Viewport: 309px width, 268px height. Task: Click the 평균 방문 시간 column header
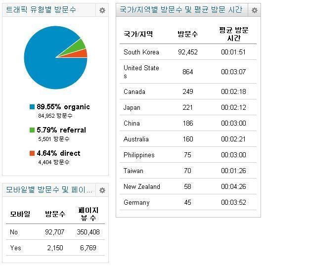pyautogui.click(x=234, y=34)
